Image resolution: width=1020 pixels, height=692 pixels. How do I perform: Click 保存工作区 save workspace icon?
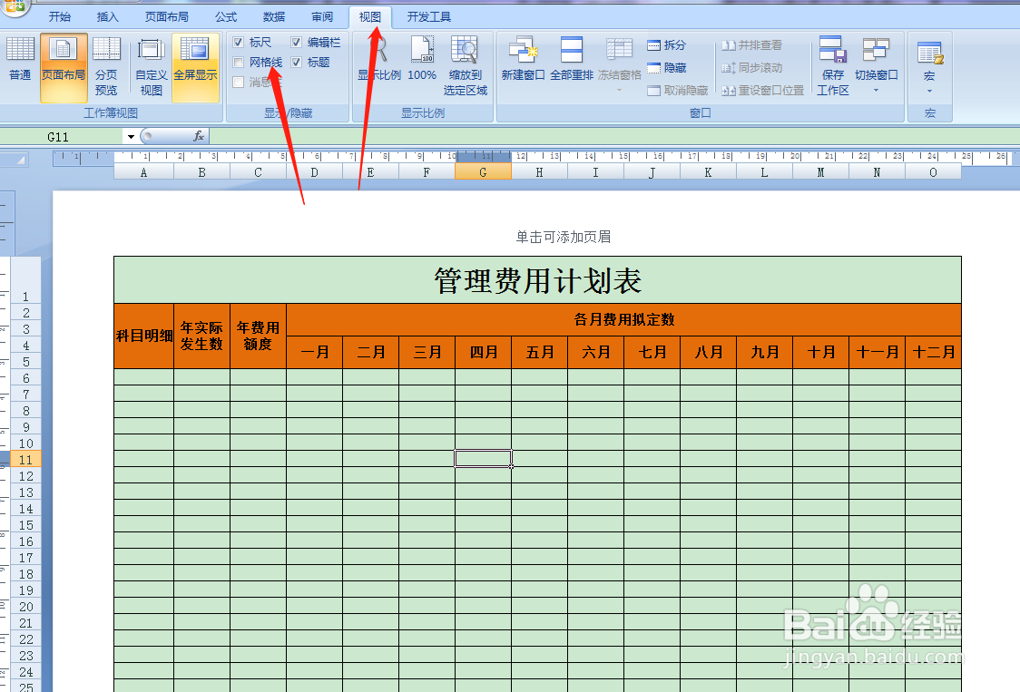click(832, 62)
